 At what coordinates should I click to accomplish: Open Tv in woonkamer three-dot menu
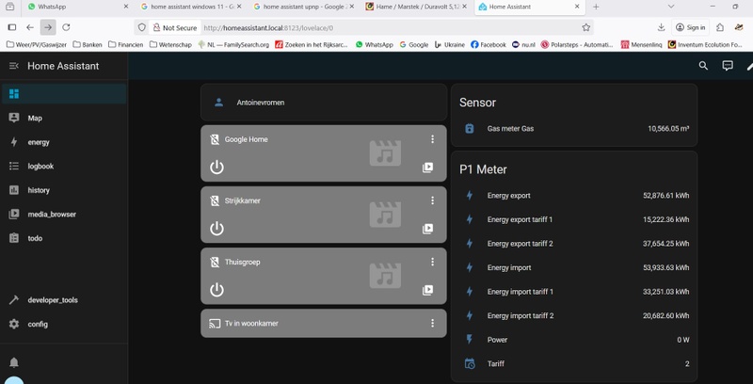pyautogui.click(x=432, y=323)
